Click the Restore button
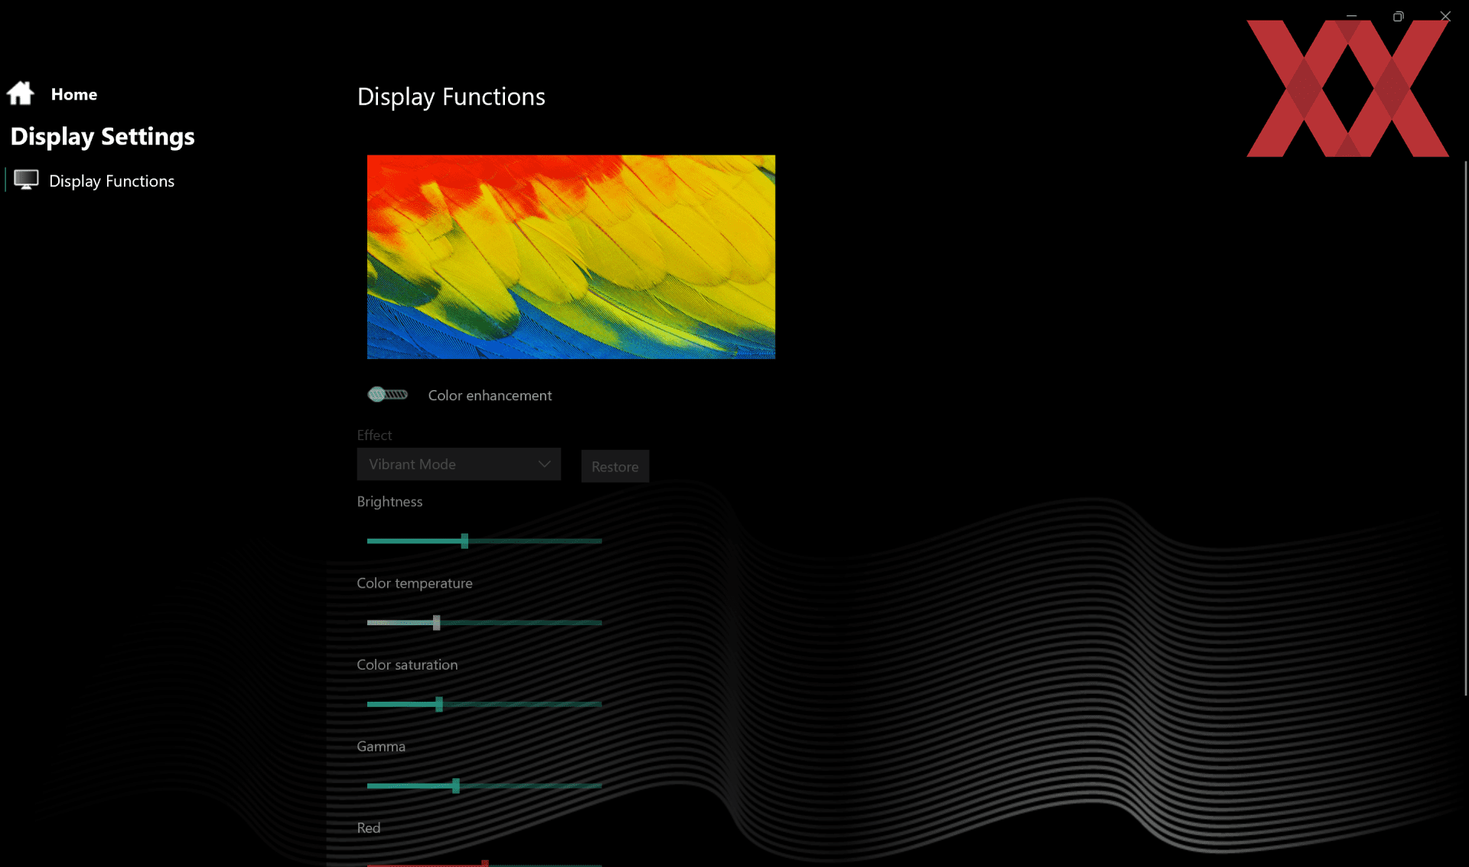This screenshot has height=867, width=1469. pyautogui.click(x=615, y=466)
